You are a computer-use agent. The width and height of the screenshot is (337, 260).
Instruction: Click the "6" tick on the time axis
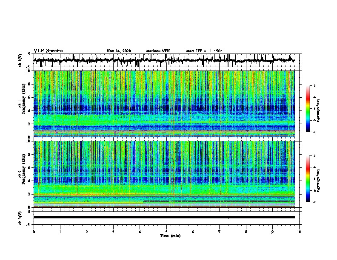click(193, 232)
